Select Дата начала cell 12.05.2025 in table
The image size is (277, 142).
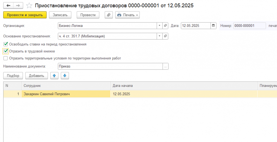click(x=184, y=94)
